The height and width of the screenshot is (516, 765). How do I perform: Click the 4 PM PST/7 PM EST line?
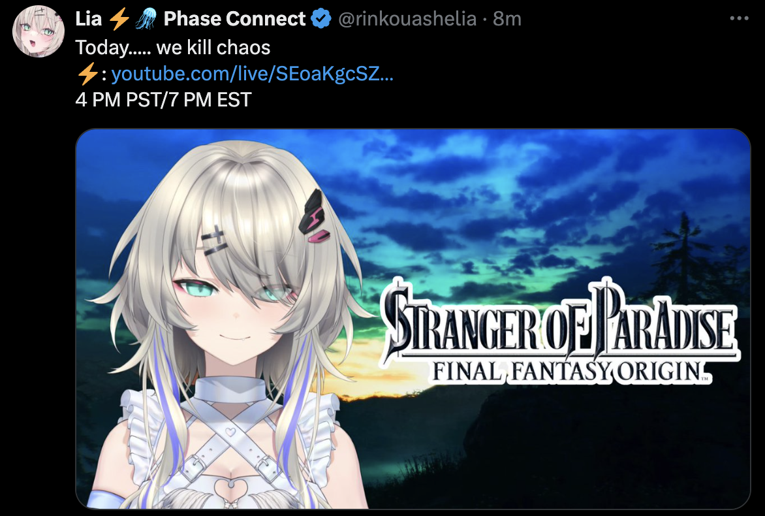(163, 99)
